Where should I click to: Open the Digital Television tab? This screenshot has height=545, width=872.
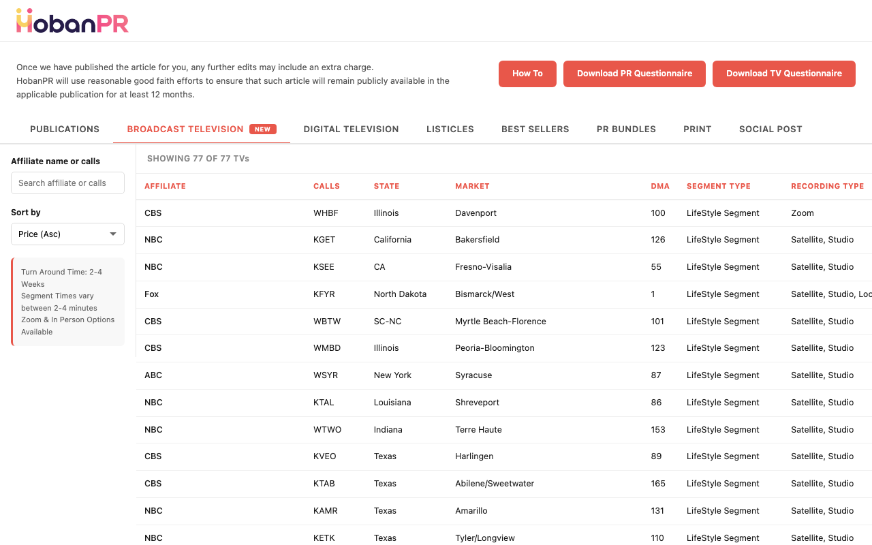tap(351, 129)
